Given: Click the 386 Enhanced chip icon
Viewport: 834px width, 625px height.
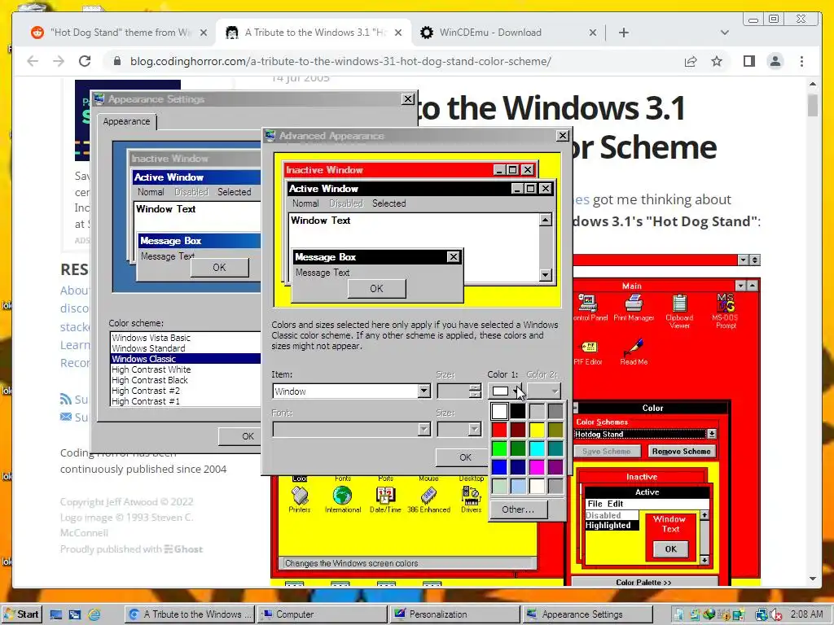Looking at the screenshot, I should click(x=428, y=499).
